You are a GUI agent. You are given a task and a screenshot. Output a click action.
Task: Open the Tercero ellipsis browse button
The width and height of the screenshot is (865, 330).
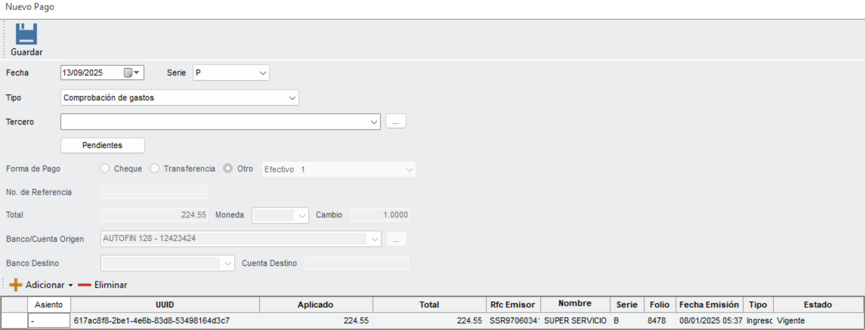(396, 121)
